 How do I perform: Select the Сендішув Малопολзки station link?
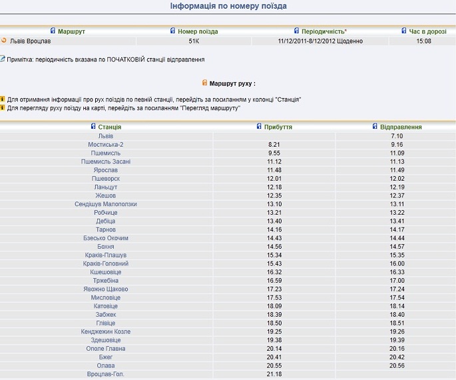106,204
